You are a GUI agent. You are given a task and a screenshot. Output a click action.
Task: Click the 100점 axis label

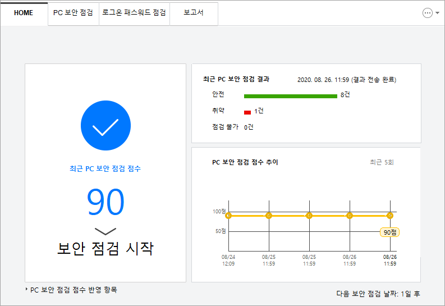[219, 212]
